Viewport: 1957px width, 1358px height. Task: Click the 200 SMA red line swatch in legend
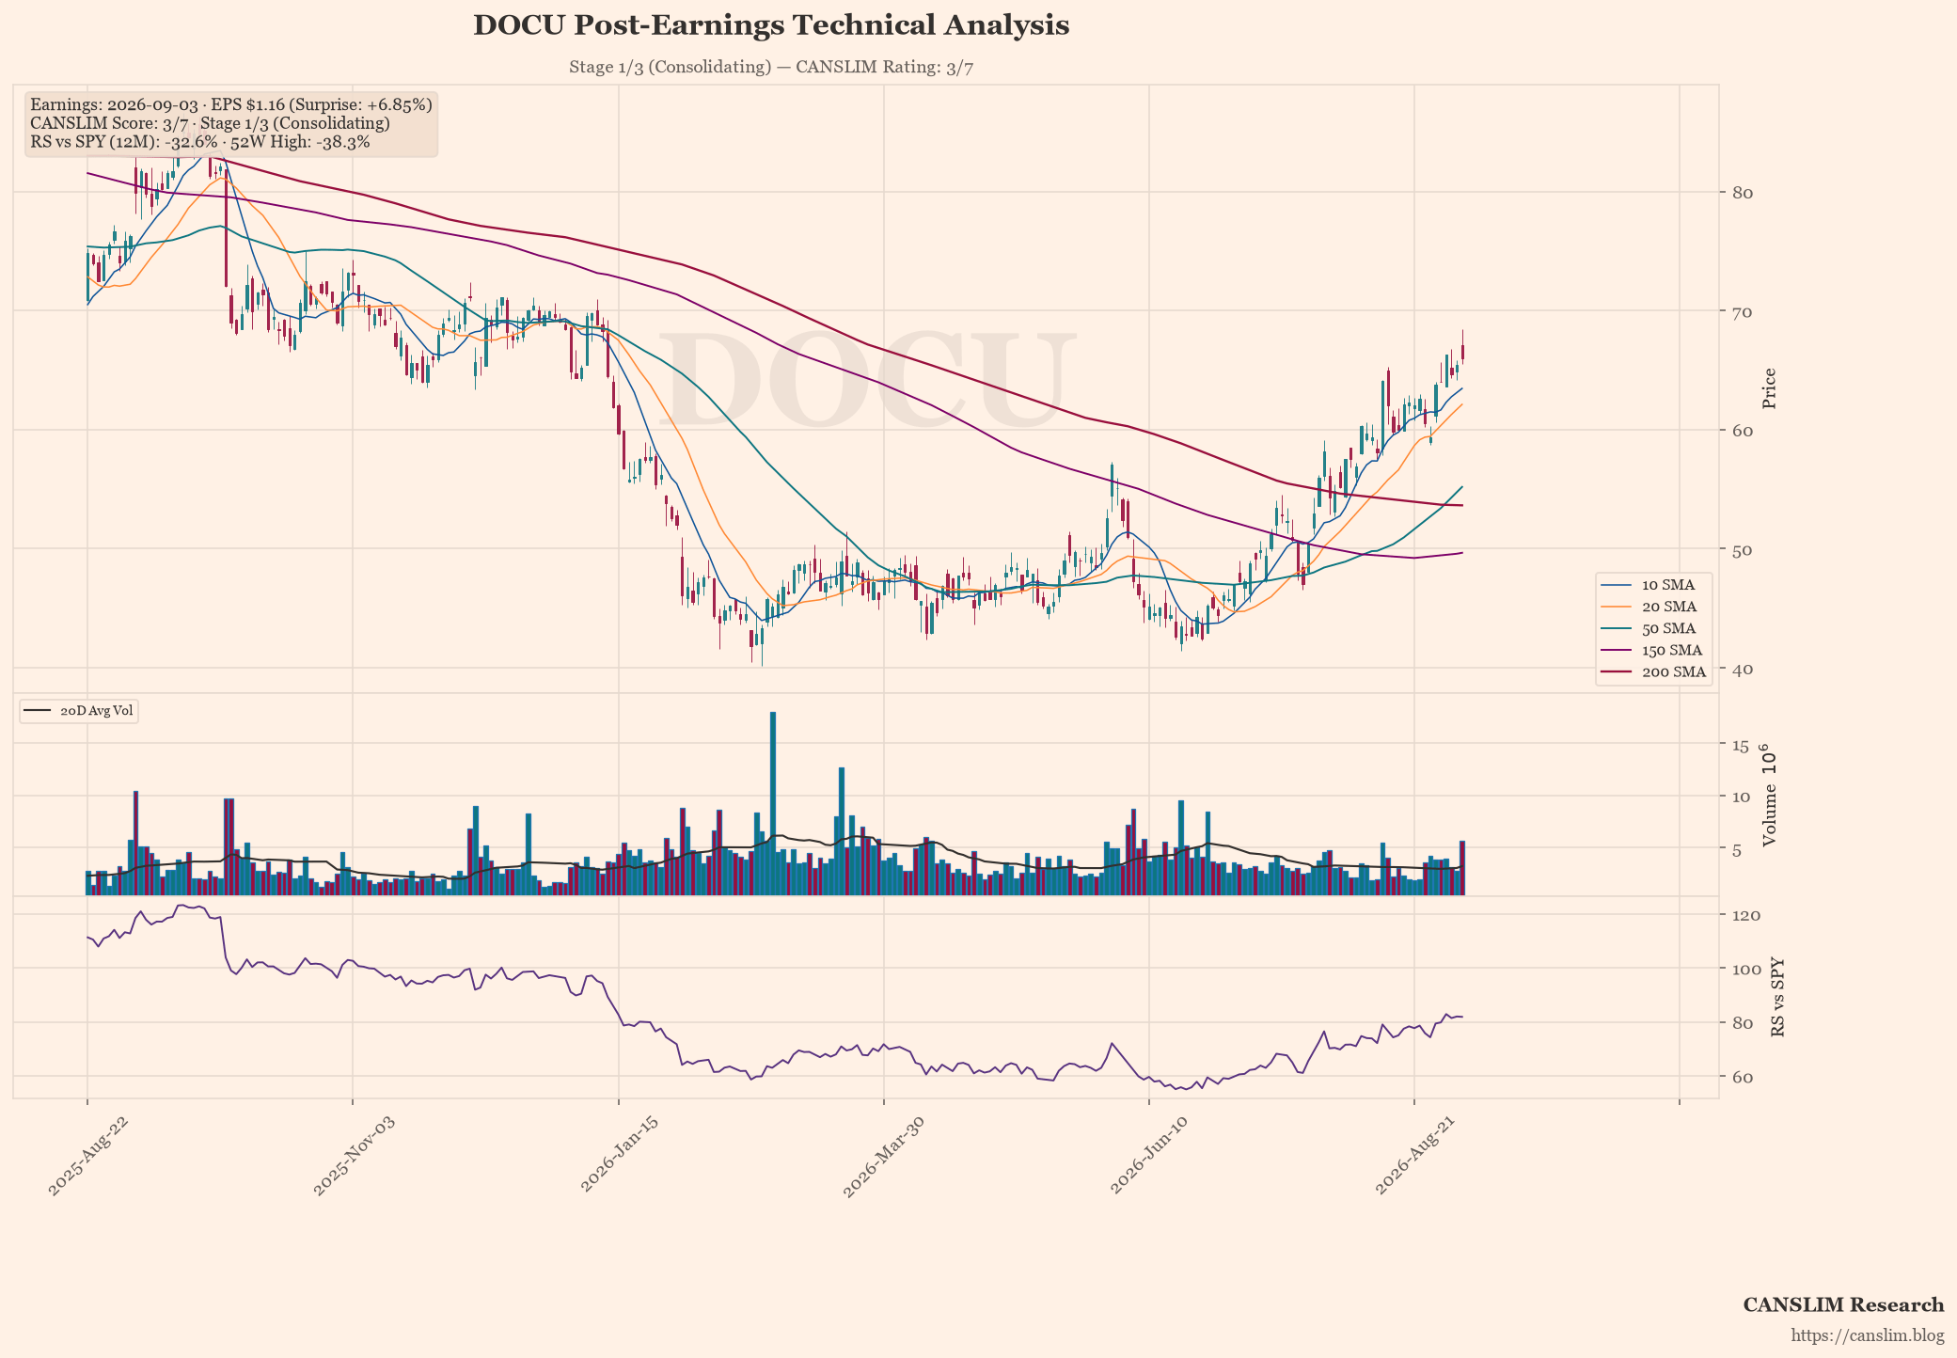(x=1618, y=671)
